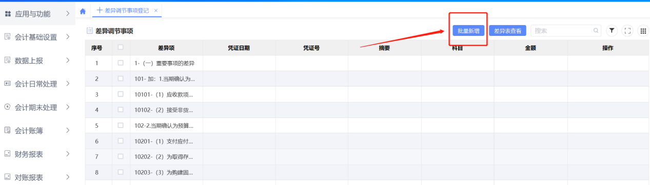Select the 10101-（1）应收款项... cell

[166, 94]
